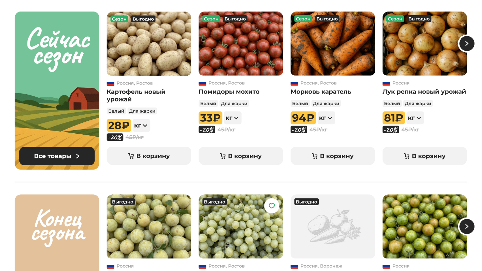The height and width of the screenshot is (271, 482).
Task: Add Лук репка новый урожай to the cart
Action: tap(425, 156)
